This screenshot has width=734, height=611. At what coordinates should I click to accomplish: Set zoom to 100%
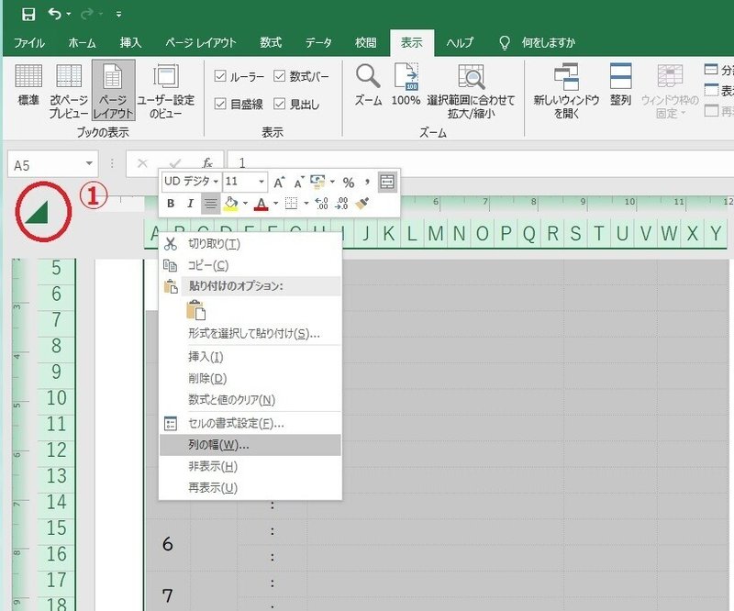(406, 85)
